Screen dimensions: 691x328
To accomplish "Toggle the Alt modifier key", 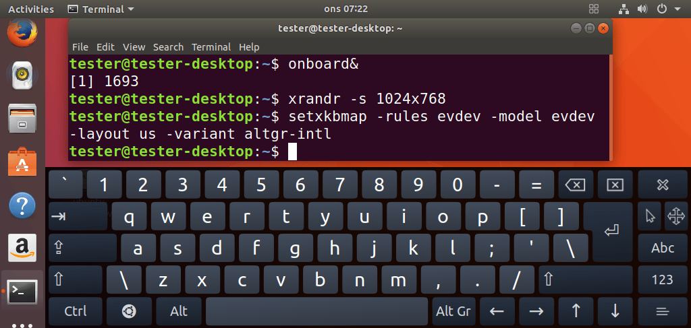I will point(178,311).
